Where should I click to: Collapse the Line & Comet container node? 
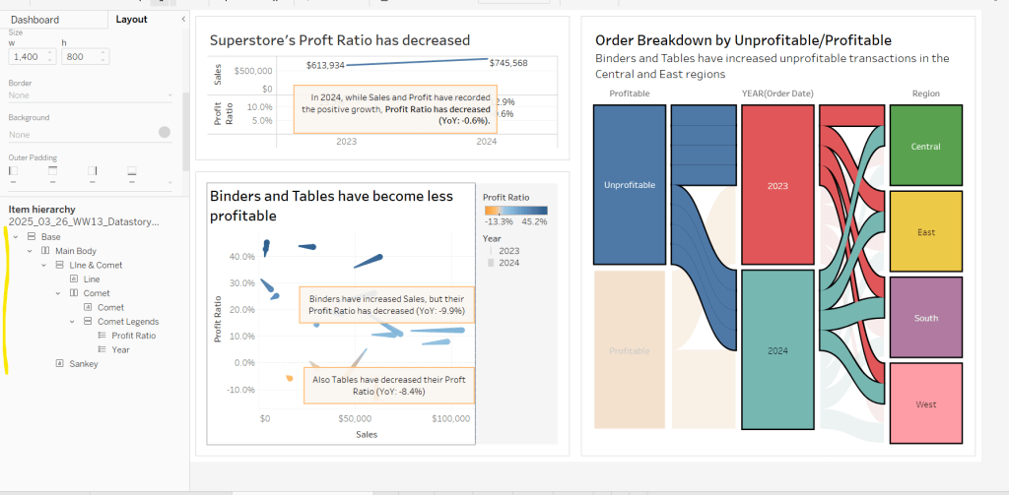coord(44,266)
